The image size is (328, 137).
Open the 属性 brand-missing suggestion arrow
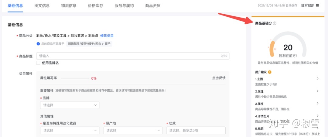317,91
